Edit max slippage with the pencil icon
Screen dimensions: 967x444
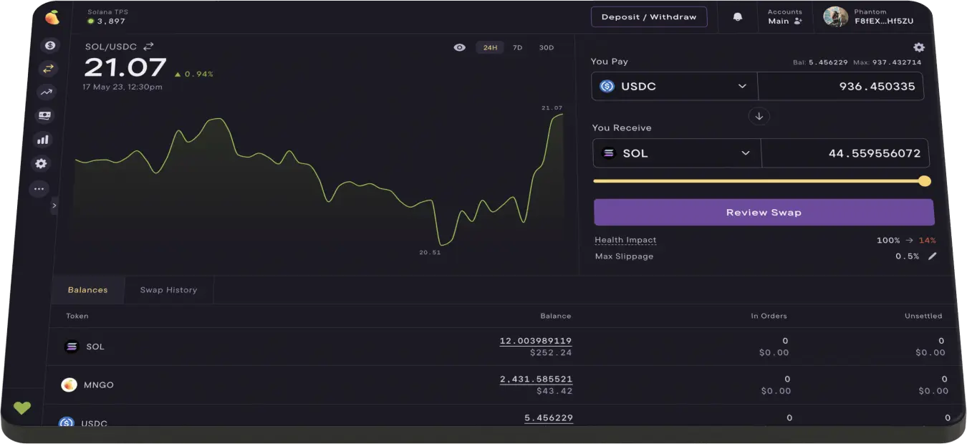(x=932, y=256)
